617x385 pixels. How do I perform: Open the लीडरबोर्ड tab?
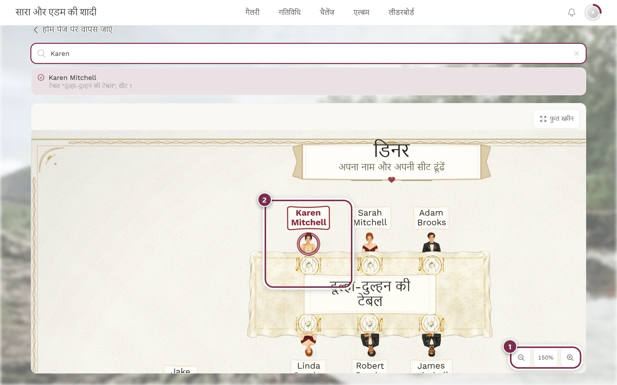click(401, 12)
